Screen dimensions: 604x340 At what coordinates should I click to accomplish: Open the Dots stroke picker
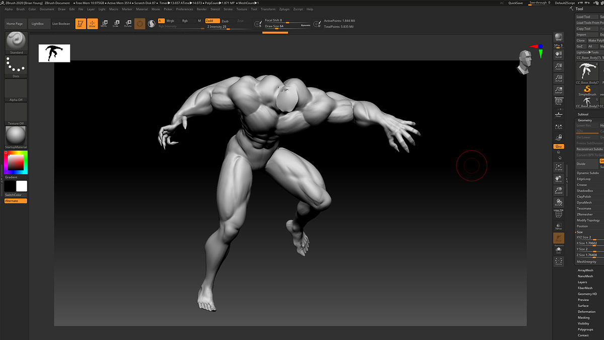(x=16, y=66)
